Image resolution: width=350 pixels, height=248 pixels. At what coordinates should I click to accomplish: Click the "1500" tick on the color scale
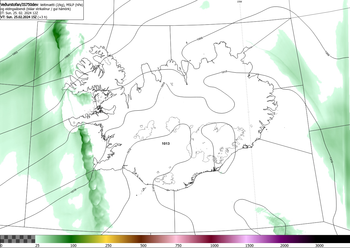pos(249,246)
